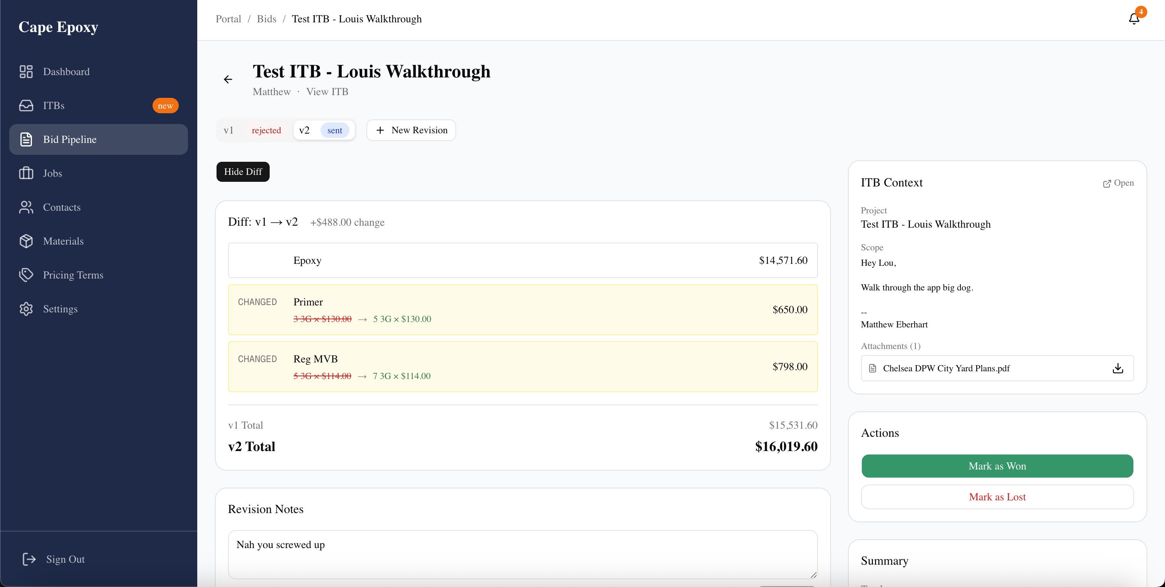Open the notification bell
Viewport: 1165px width, 587px height.
click(1133, 19)
